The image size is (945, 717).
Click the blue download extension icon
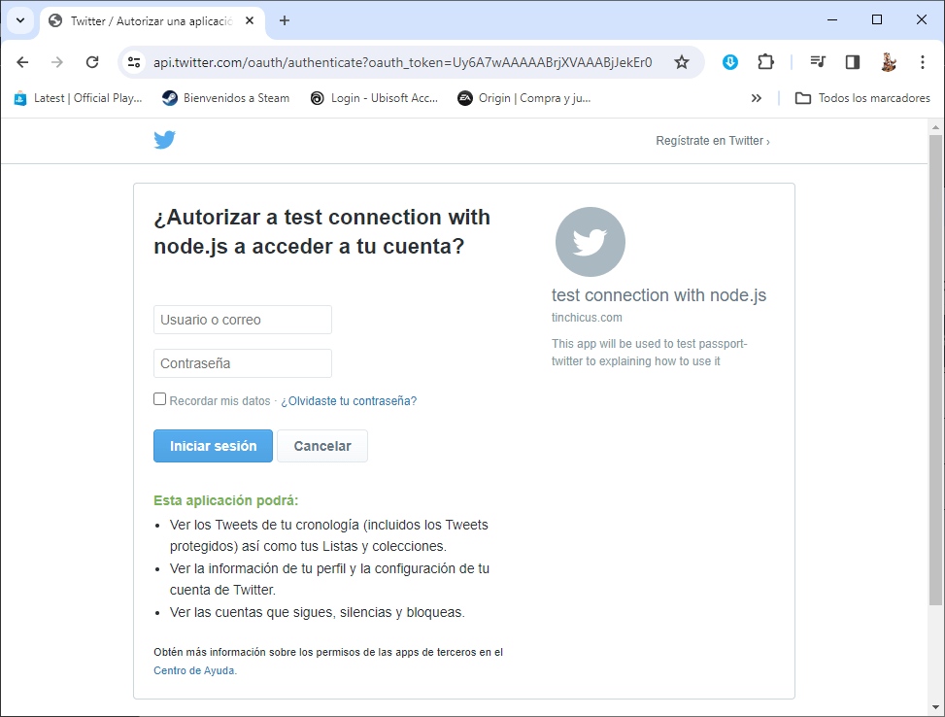(729, 62)
